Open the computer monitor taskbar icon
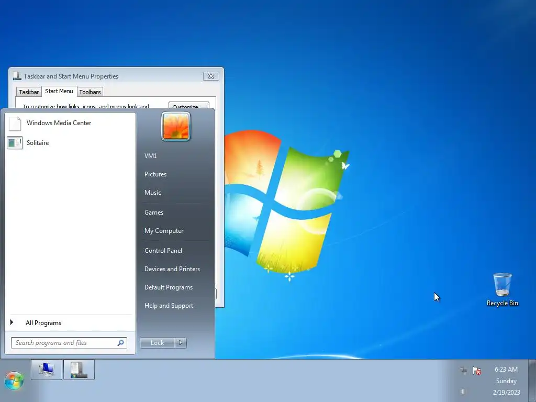This screenshot has height=402, width=536. 47,370
